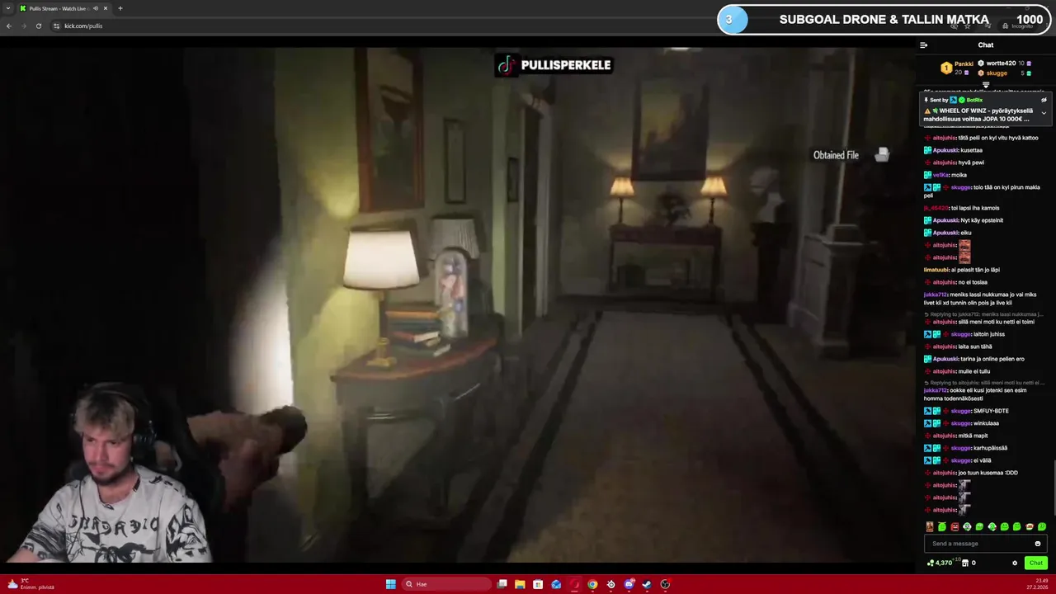
Task: Open the tab search dropdown arrow
Action: click(7, 8)
